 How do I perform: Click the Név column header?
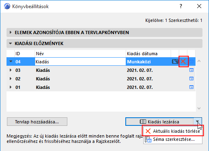80,54
